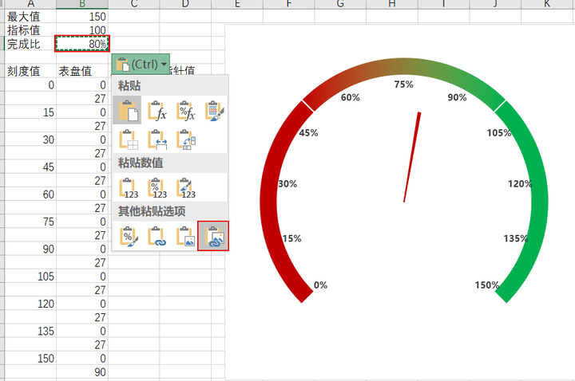Select Paste as Linked Picture icon
The height and width of the screenshot is (381, 575).
[x=213, y=236]
